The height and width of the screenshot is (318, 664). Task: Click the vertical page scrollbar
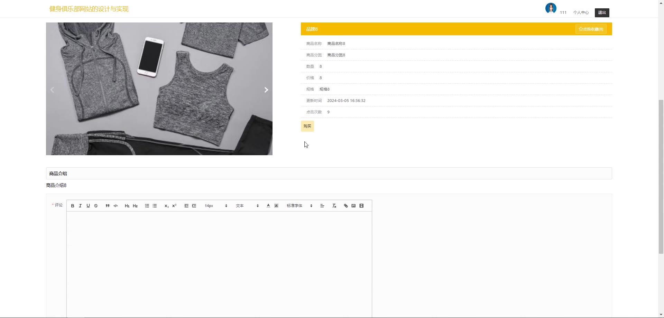pos(661,177)
